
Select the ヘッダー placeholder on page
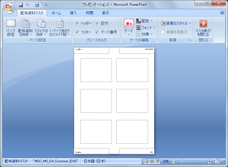pyautogui.click(x=92, y=50)
